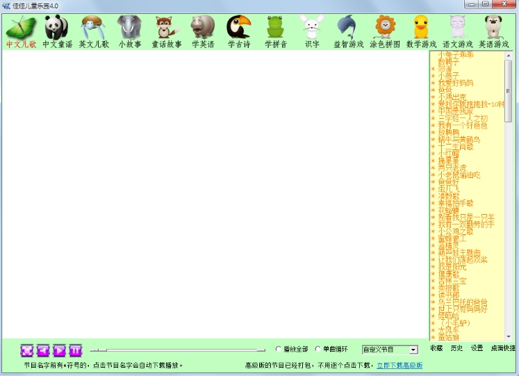The image size is (519, 376).
Task: Open 学古诗 toucan category
Action: click(239, 32)
